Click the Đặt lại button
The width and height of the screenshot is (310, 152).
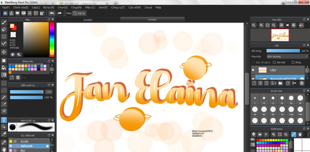(x=79, y=13)
